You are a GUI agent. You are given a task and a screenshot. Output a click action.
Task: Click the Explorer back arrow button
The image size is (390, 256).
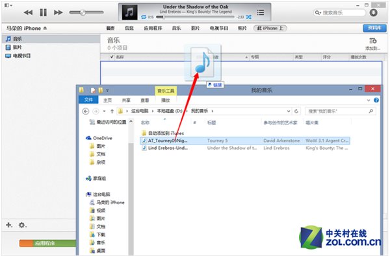click(86, 111)
